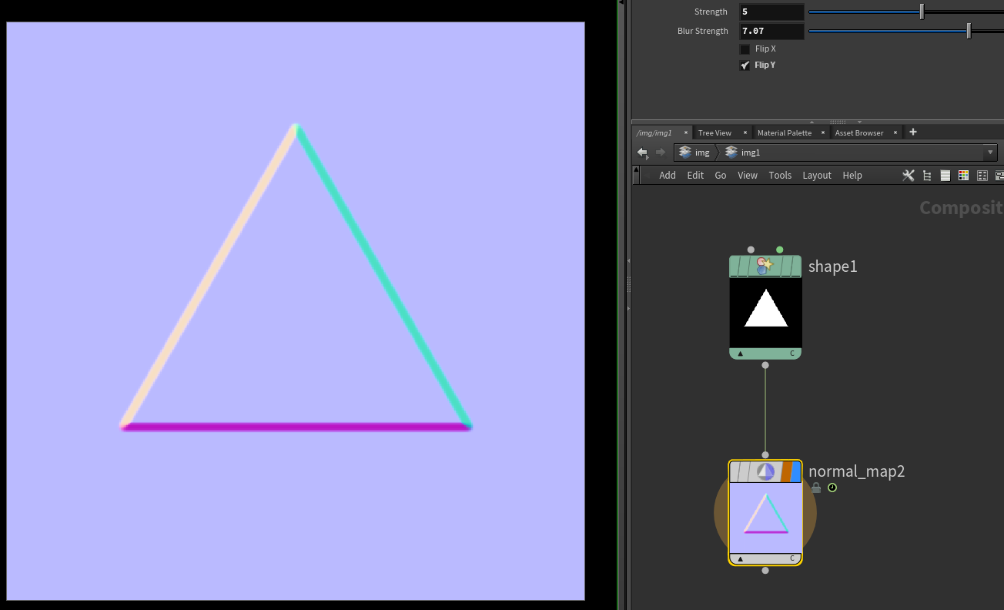This screenshot has height=610, width=1004.
Task: Click the img1 path breadcrumb
Action: pyautogui.click(x=750, y=152)
